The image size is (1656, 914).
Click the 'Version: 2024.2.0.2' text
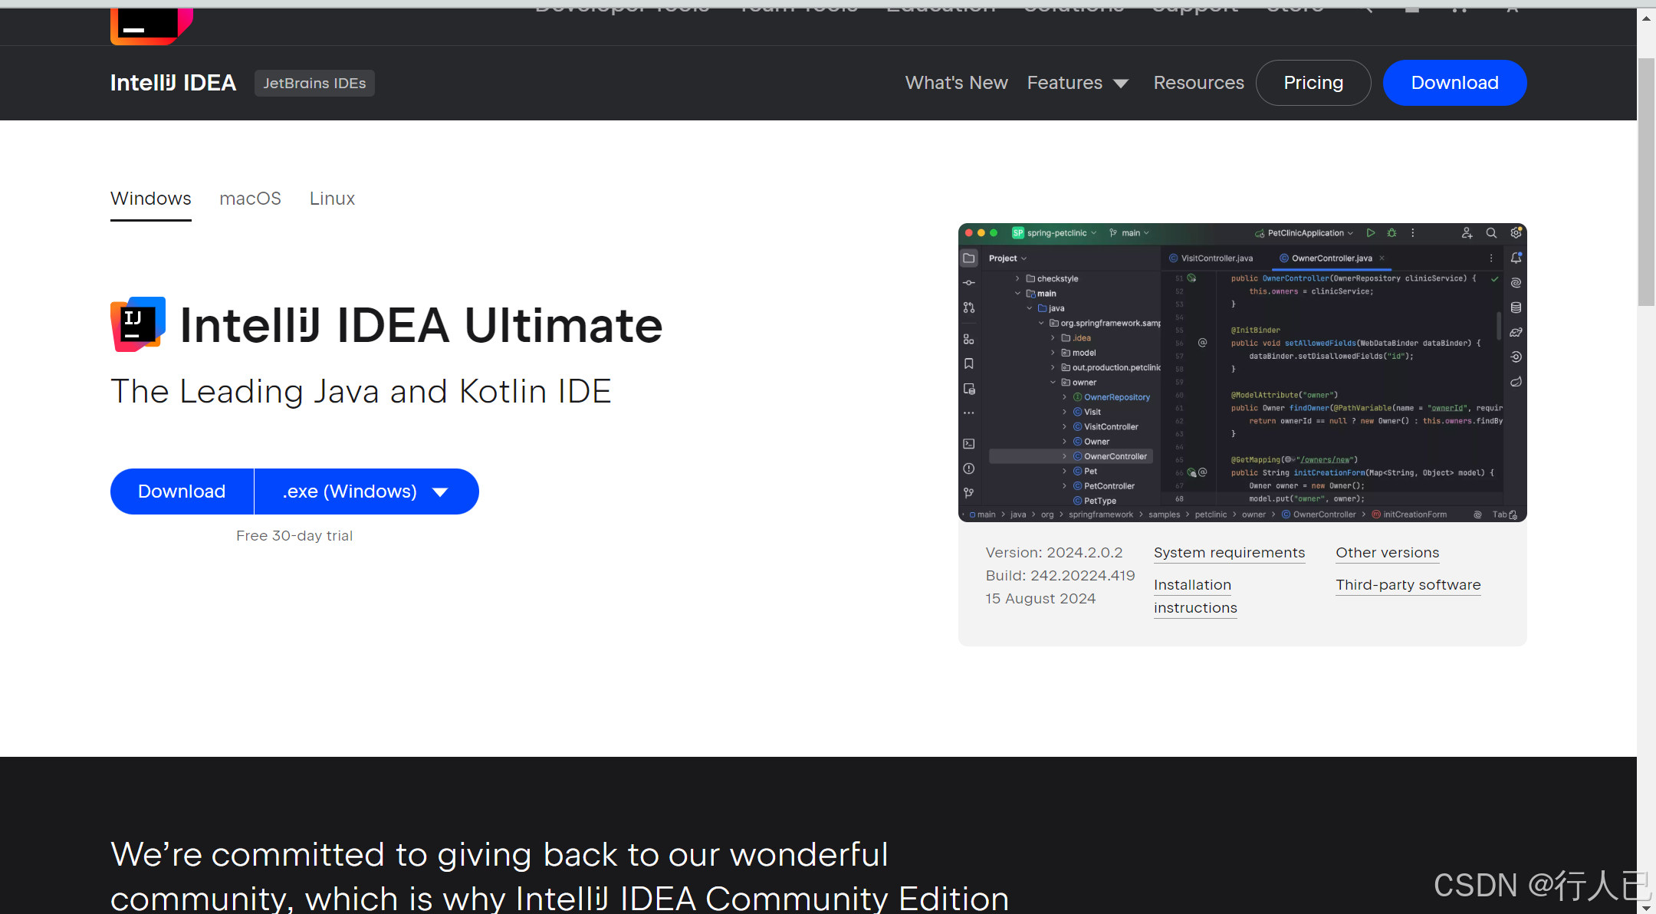click(1054, 553)
